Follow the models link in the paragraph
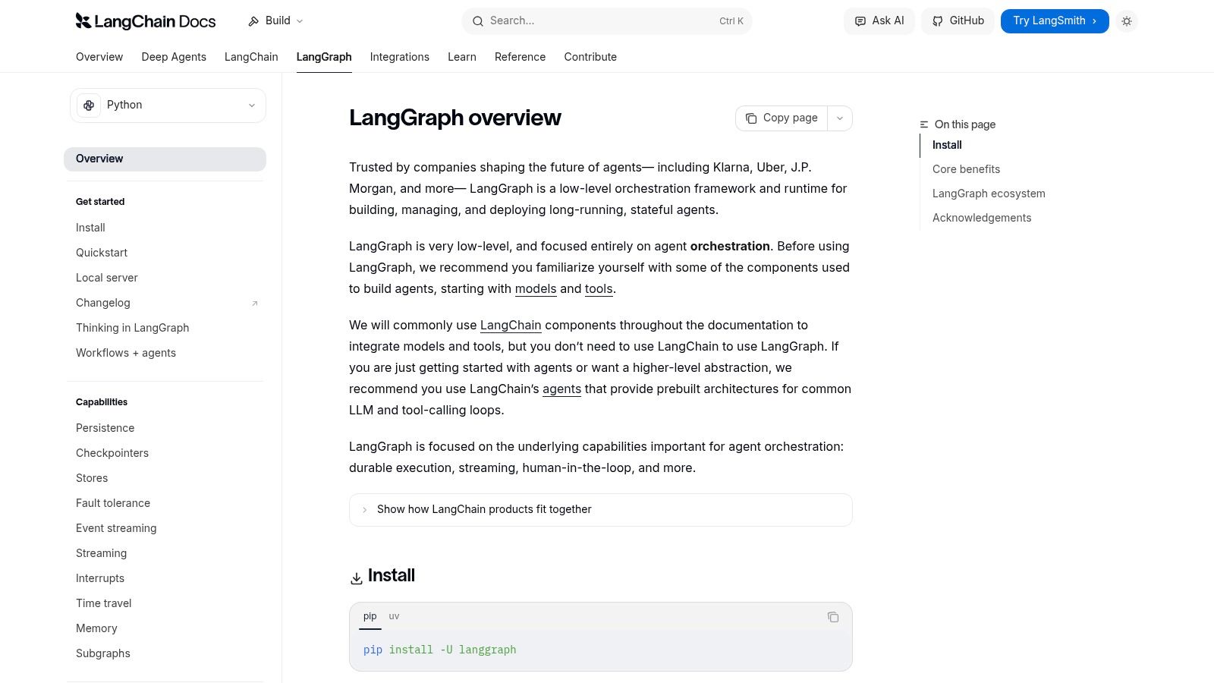This screenshot has height=683, width=1214. pos(536,289)
